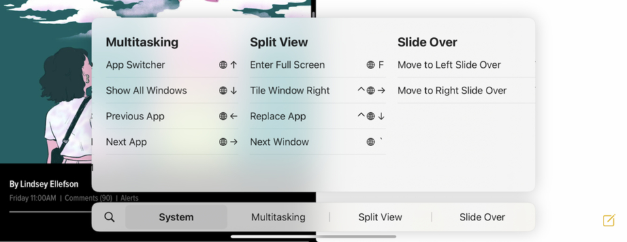Click the globe icon beside Previous App
The width and height of the screenshot is (627, 242).
pos(223,116)
